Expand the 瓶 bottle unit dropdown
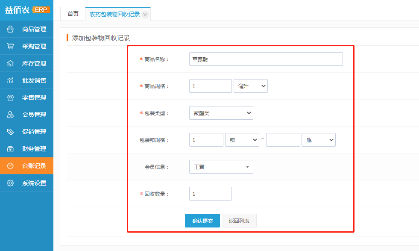The width and height of the screenshot is (419, 251). click(x=318, y=140)
